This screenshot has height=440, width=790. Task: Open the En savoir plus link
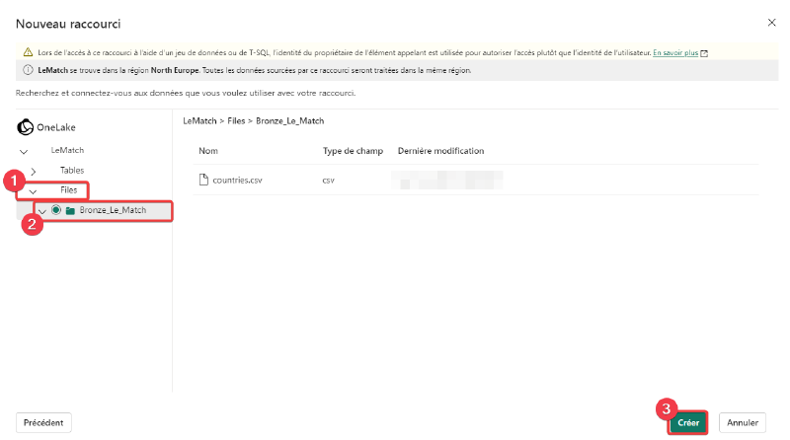click(675, 52)
